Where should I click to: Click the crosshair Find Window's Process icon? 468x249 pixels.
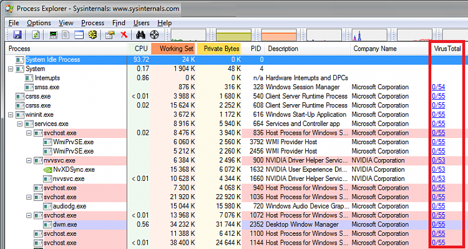(x=154, y=35)
